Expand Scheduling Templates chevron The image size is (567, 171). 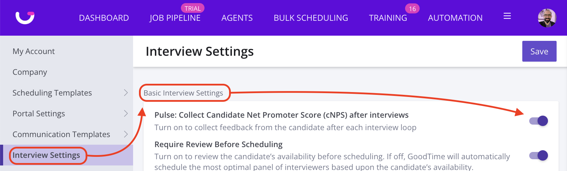(x=126, y=93)
